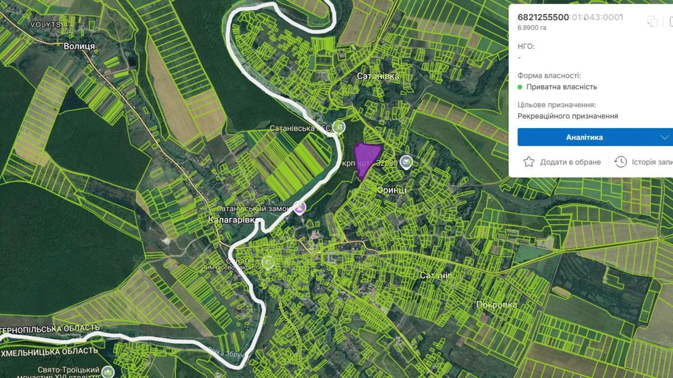Click the Покровка place label

click(497, 305)
